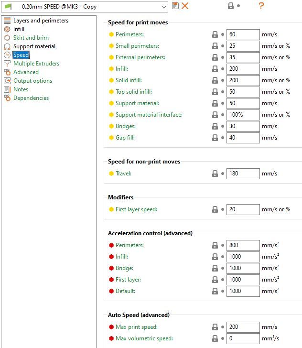Click the Max volumetric speed input field
302x348 pixels.
point(243,338)
